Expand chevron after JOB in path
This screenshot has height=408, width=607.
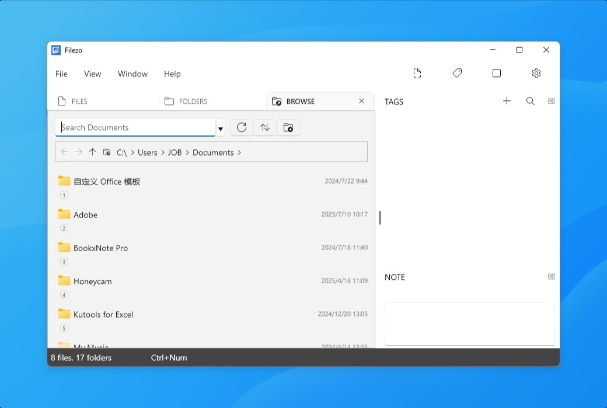(x=187, y=153)
